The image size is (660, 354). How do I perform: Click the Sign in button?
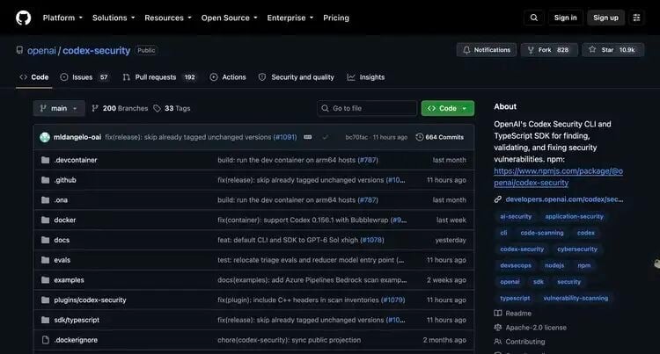(x=565, y=18)
